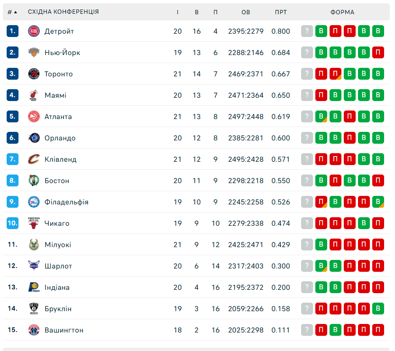Viewport: 395px width, 351px height.
Task: Click the rank 1 position badge
Action: 12,31
